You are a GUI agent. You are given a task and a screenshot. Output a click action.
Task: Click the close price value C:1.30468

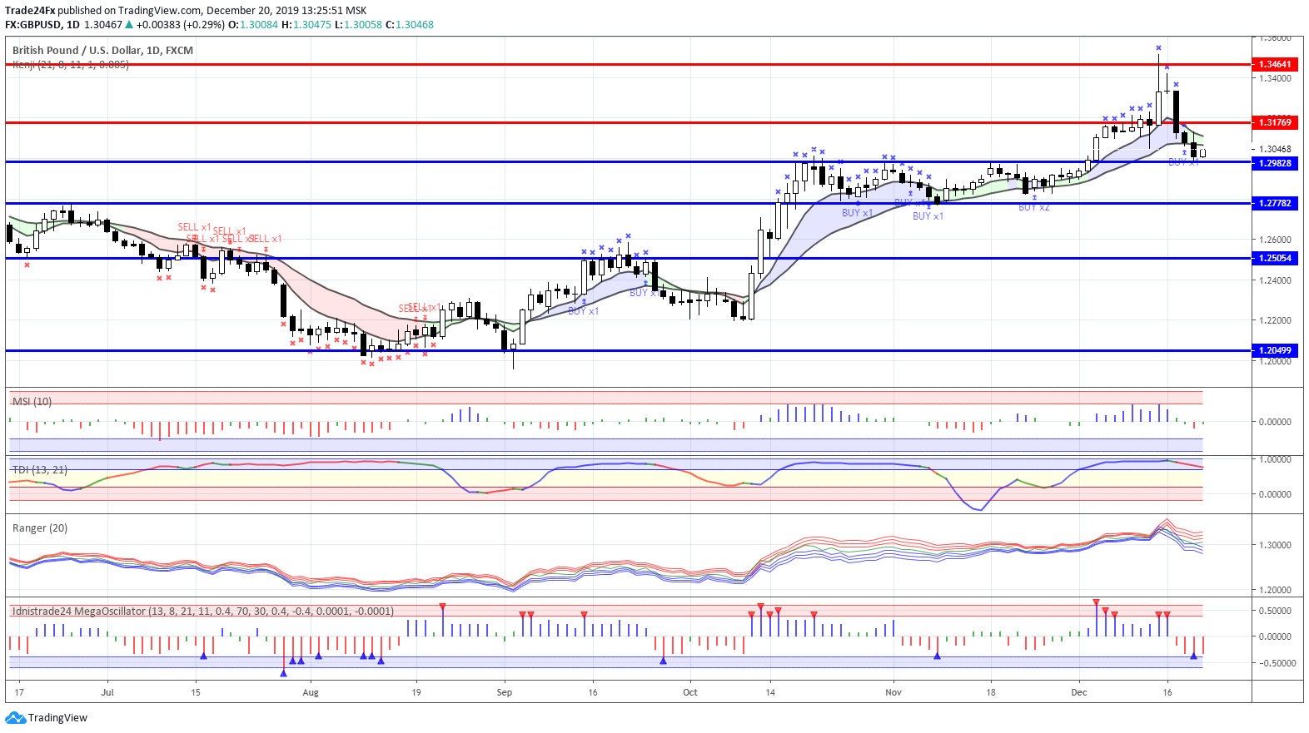coord(410,25)
